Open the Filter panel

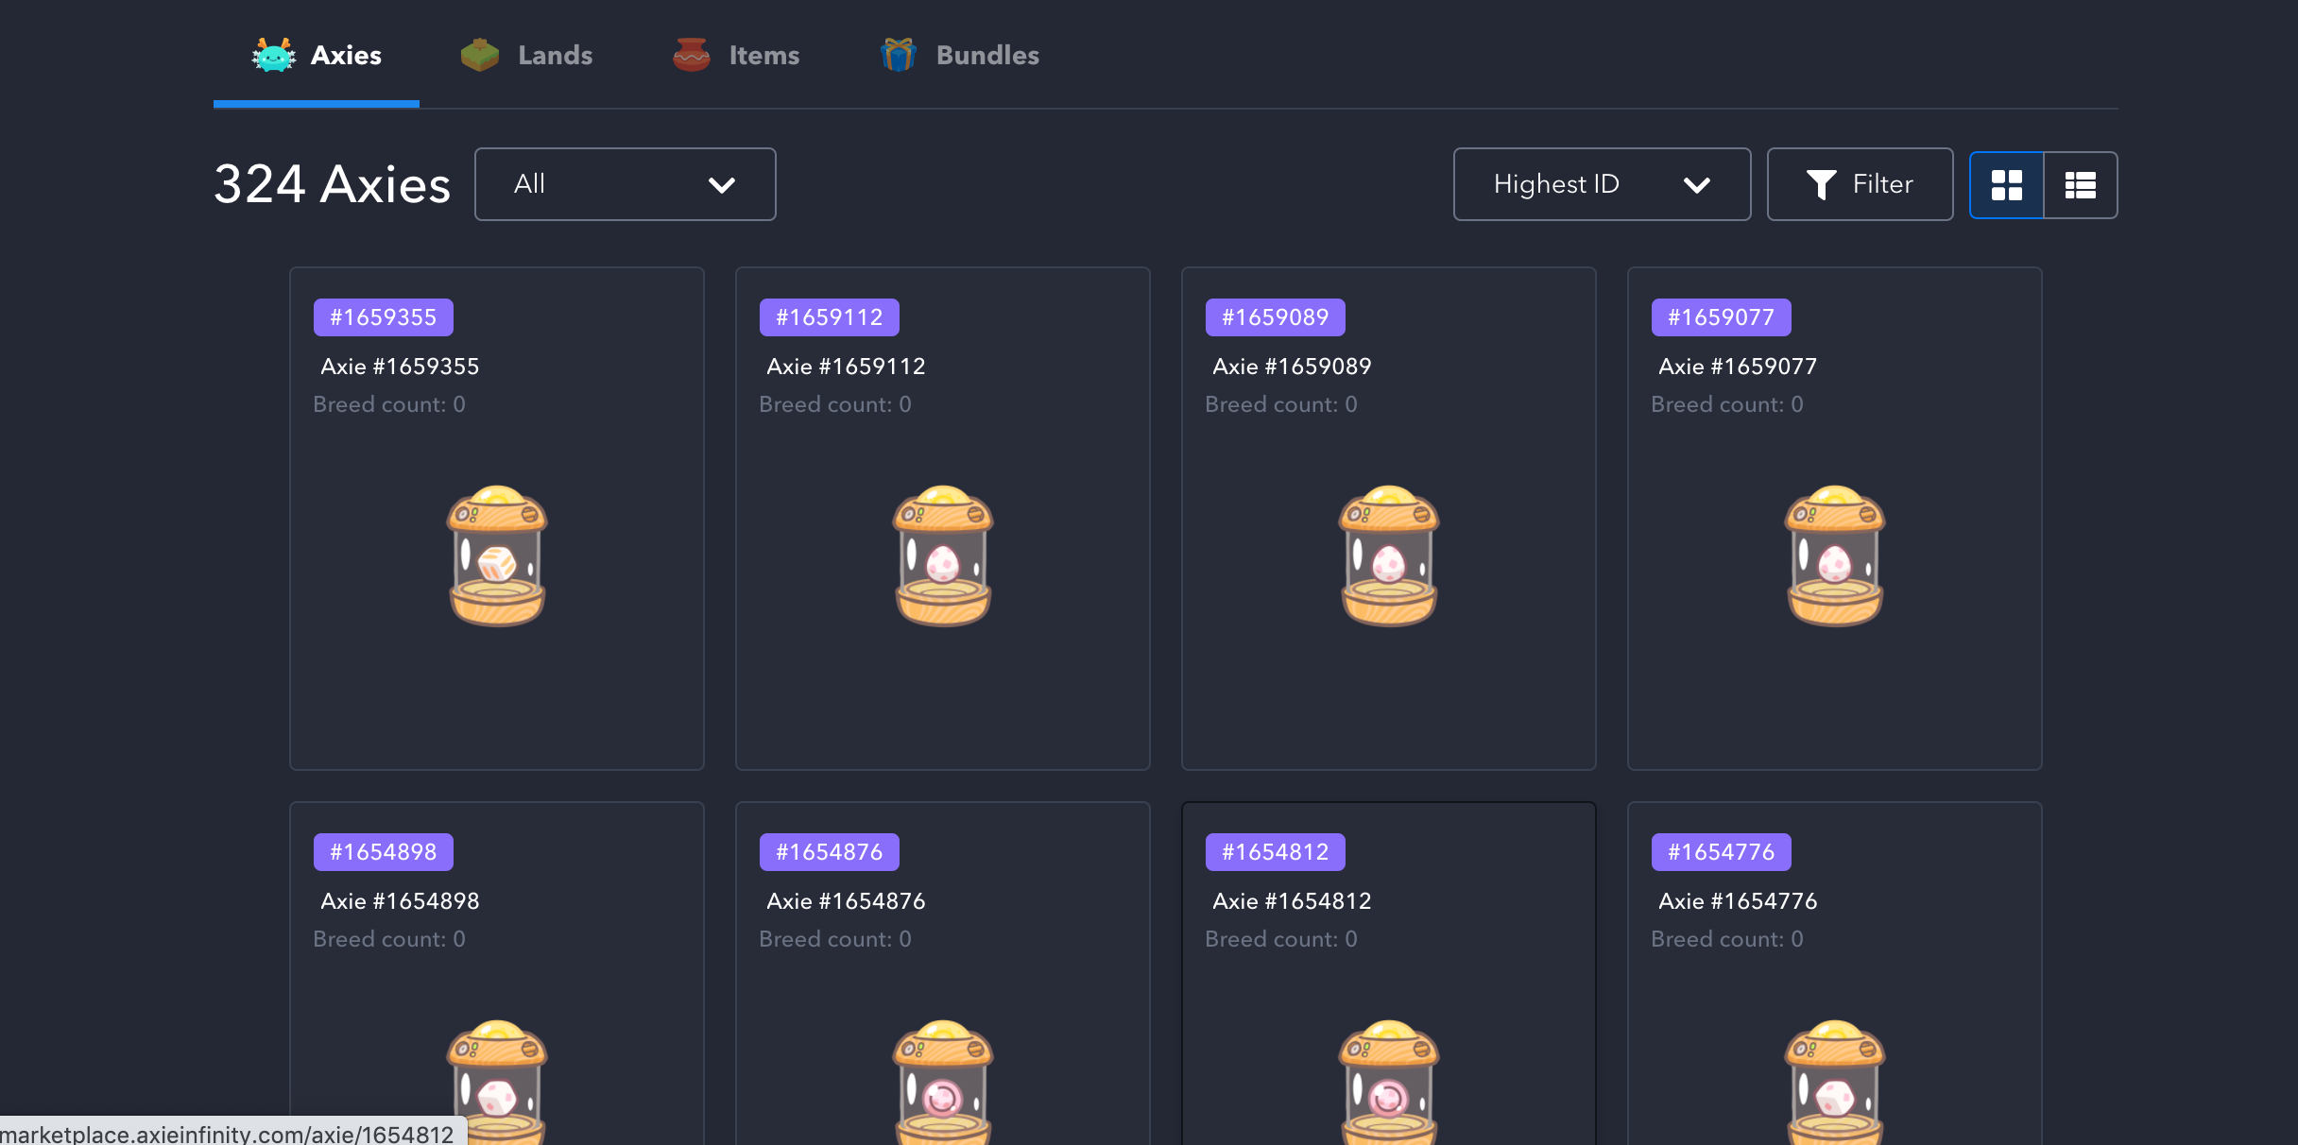(x=1860, y=184)
